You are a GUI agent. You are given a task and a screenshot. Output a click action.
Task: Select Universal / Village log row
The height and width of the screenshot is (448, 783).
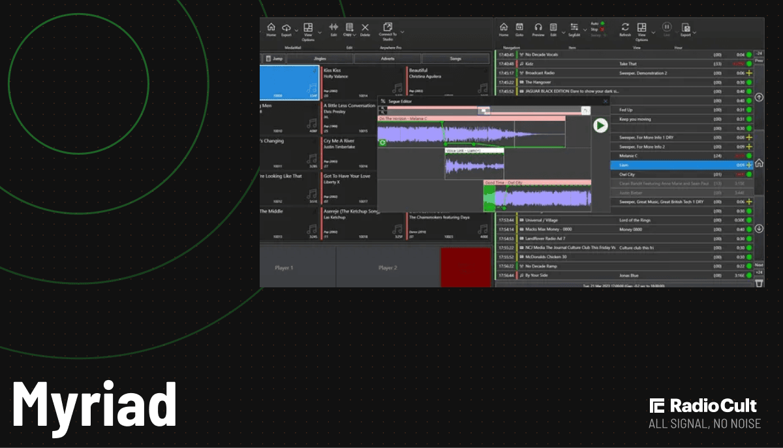click(x=624, y=220)
